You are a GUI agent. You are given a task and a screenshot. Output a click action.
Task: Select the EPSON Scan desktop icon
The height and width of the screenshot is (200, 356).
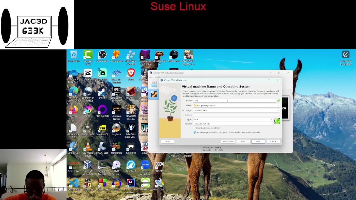coord(102,148)
